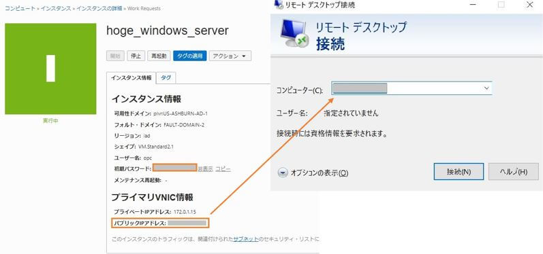This screenshot has width=543, height=254.
Task: Click the user name opc value
Action: click(148, 158)
